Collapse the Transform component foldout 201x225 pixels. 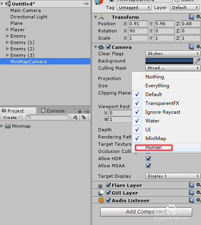(95, 17)
